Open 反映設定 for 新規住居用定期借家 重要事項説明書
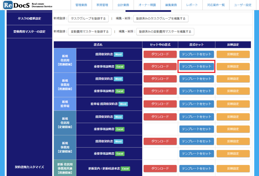 pos(233,129)
